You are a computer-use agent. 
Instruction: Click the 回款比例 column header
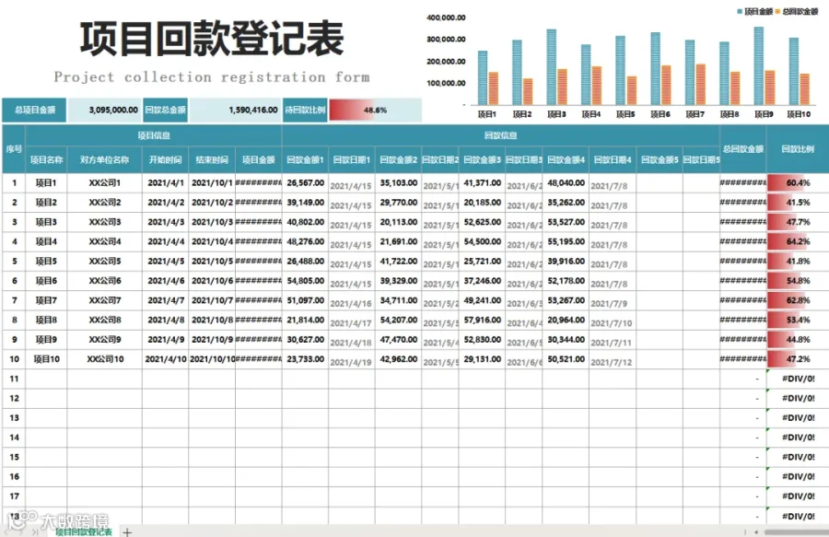(798, 149)
